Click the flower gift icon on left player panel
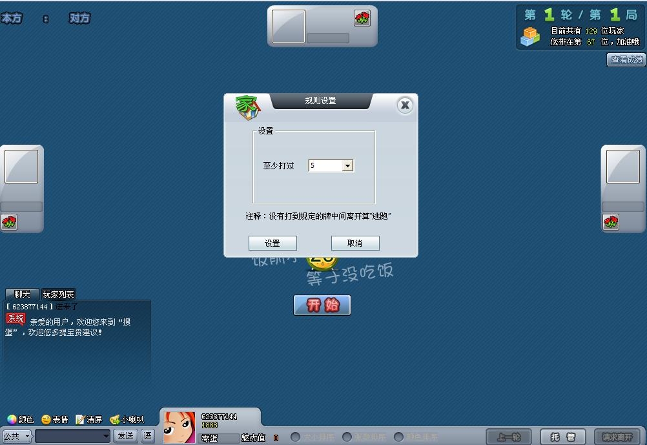Viewport: 647px width, 445px height. [x=9, y=223]
